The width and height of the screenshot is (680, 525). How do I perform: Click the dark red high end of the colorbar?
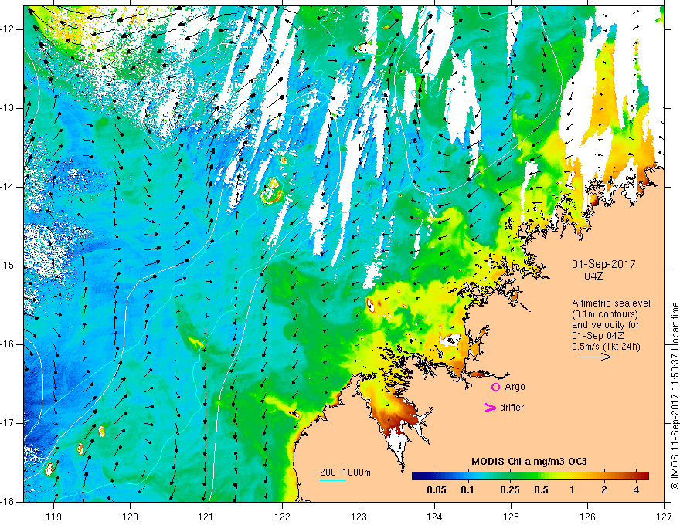click(x=643, y=476)
